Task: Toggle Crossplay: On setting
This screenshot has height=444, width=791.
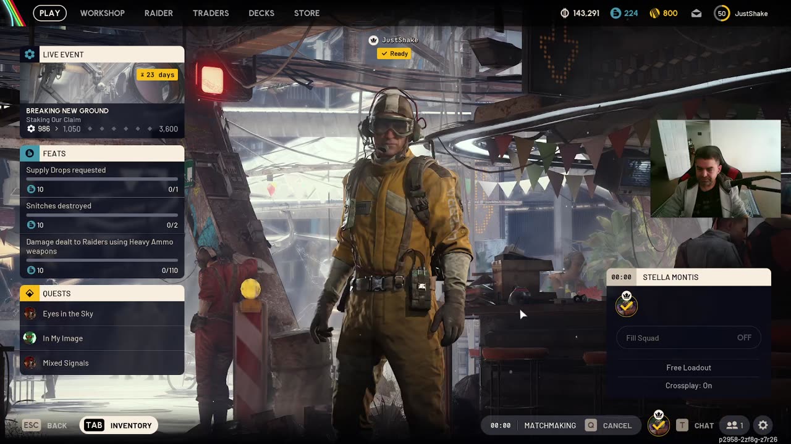Action: 688,385
